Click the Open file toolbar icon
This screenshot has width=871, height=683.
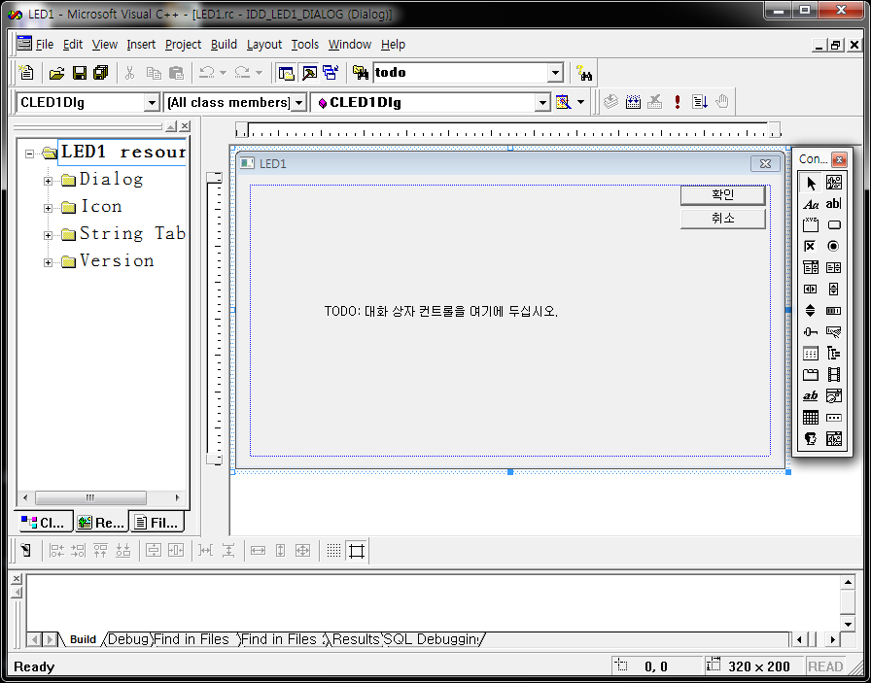(56, 73)
